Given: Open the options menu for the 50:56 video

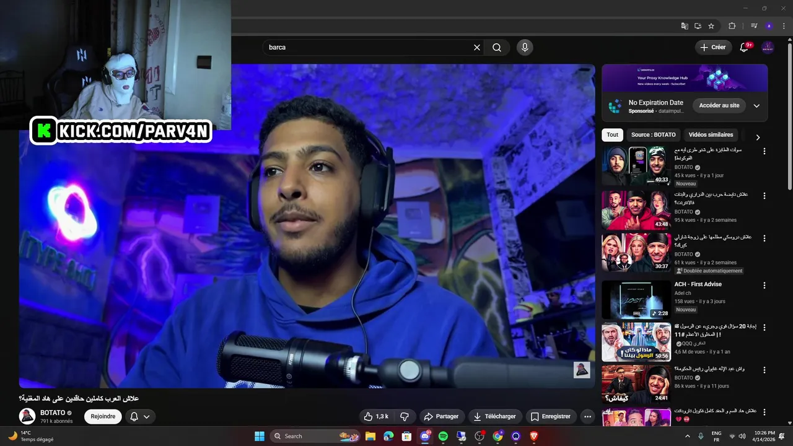Looking at the screenshot, I should click(x=764, y=327).
